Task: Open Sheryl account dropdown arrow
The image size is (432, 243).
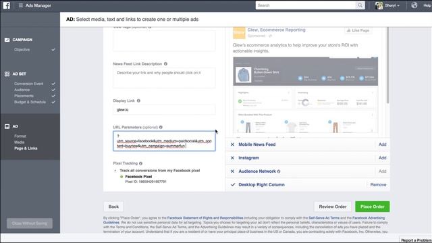Action: (398, 5)
